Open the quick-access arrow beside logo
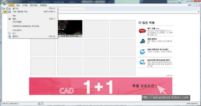 [x=9, y=2]
